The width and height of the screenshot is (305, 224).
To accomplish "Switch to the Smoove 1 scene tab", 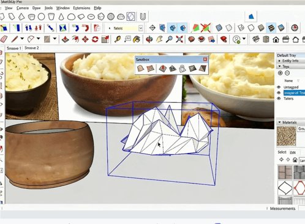I will (x=13, y=48).
